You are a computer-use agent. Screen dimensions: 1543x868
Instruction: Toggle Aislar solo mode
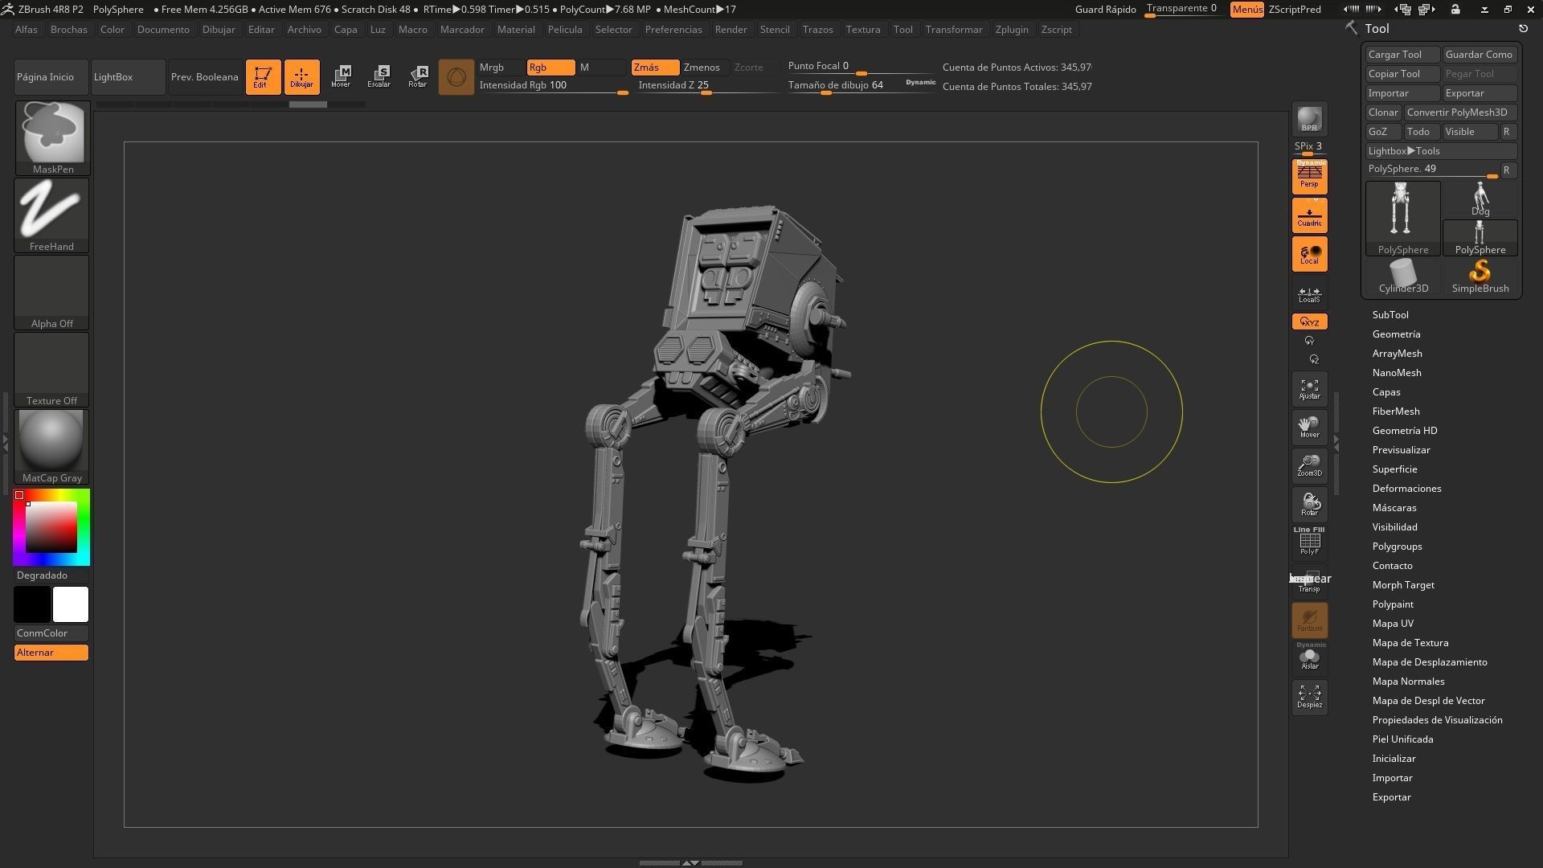coord(1309,657)
